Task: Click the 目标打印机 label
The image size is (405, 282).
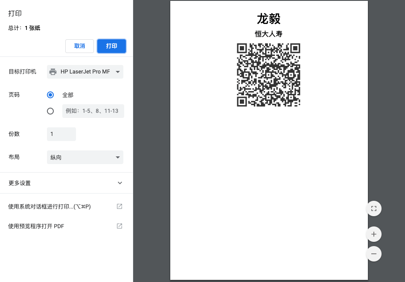Action: [x=23, y=72]
